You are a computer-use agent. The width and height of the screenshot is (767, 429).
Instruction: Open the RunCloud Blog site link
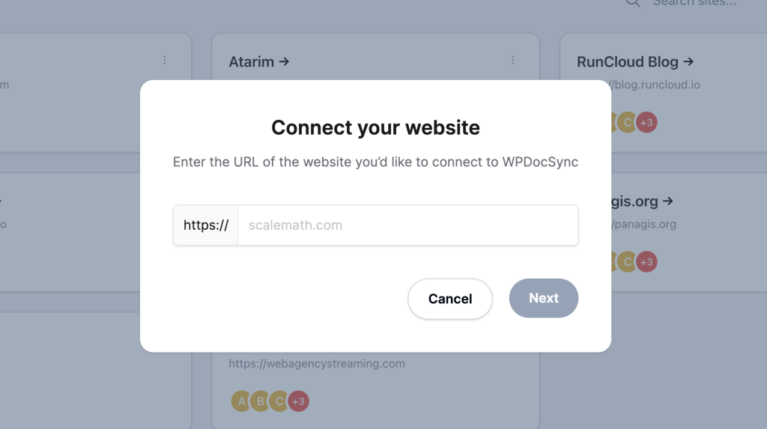point(628,61)
